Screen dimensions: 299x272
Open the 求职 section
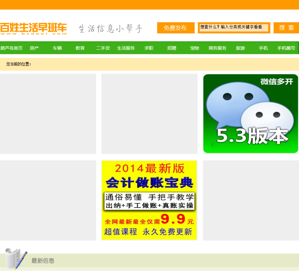[149, 48]
